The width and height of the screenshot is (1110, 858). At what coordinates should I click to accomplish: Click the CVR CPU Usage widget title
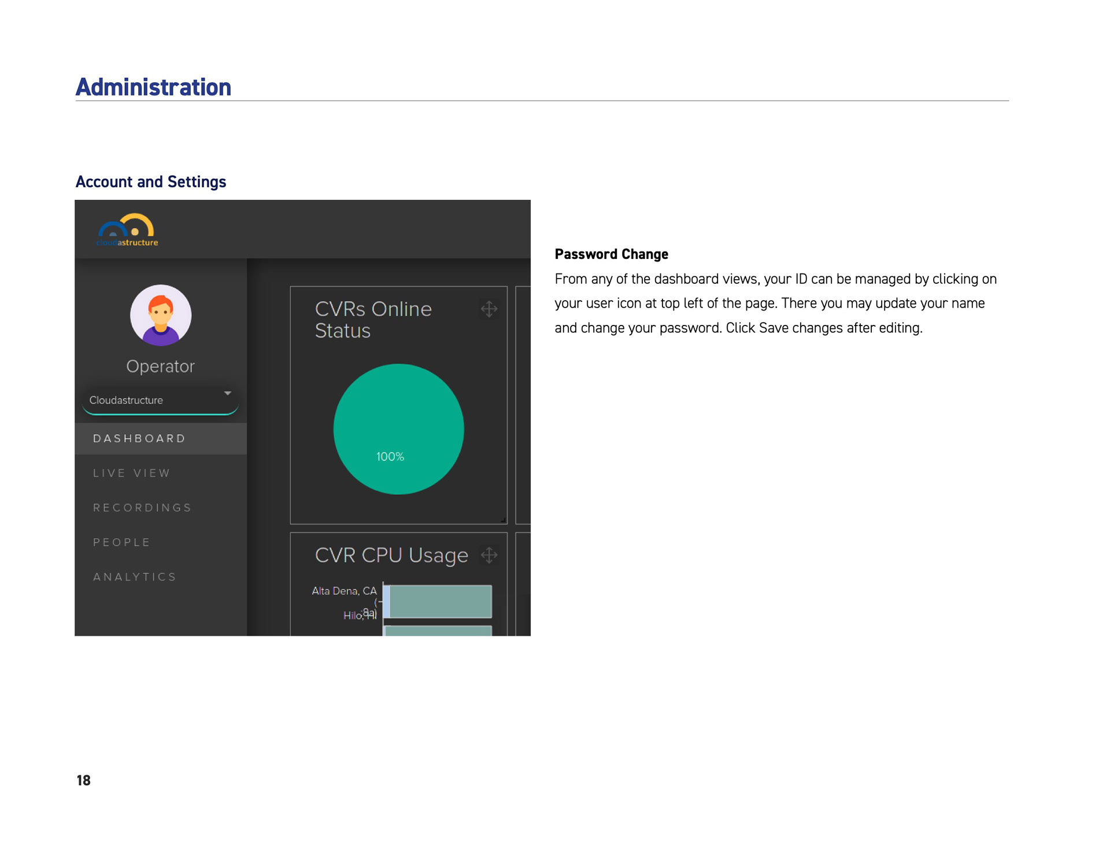click(x=391, y=555)
